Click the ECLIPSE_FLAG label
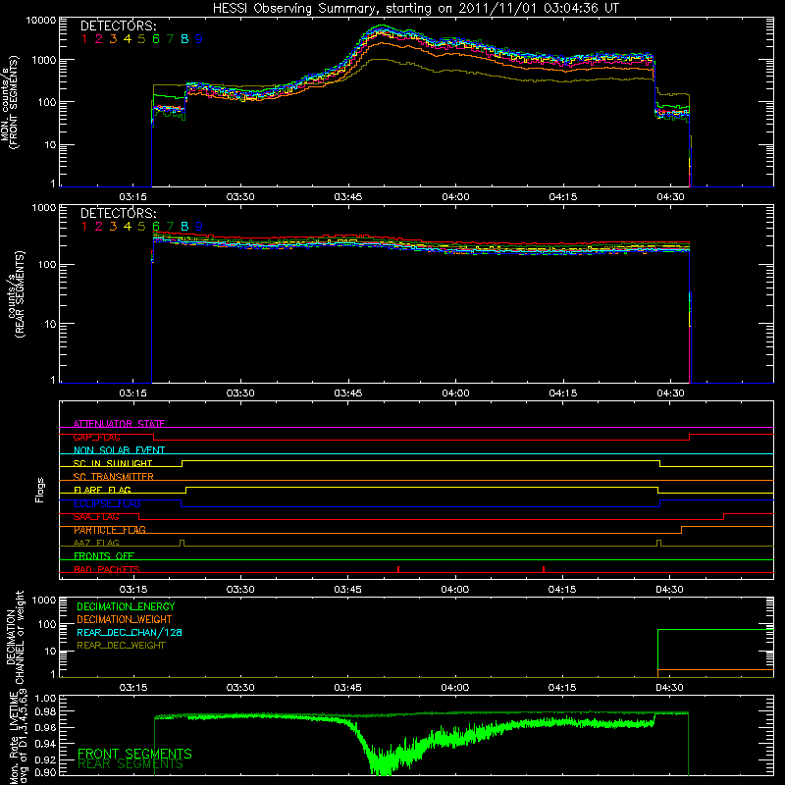This screenshot has width=785, height=785. point(107,503)
